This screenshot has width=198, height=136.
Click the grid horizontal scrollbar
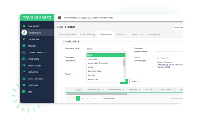[x=97, y=94]
